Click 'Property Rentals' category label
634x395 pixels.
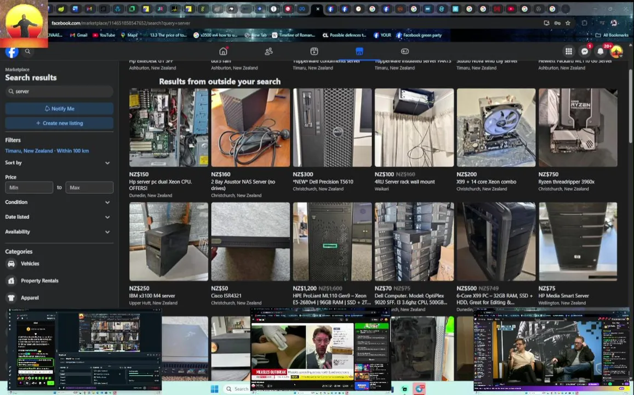tap(39, 280)
